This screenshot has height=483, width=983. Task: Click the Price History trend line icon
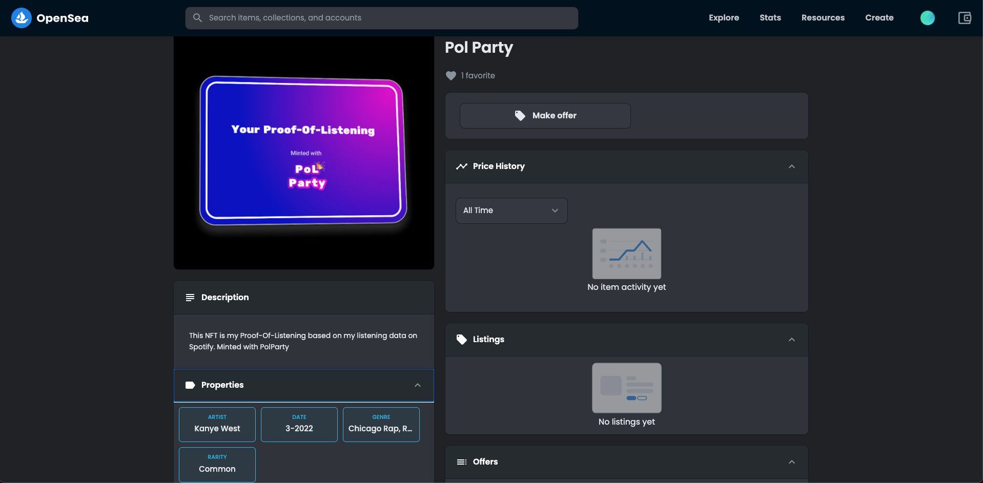click(x=461, y=166)
